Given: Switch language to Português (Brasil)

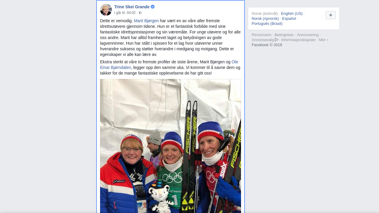Looking at the screenshot, I should pos(267,23).
